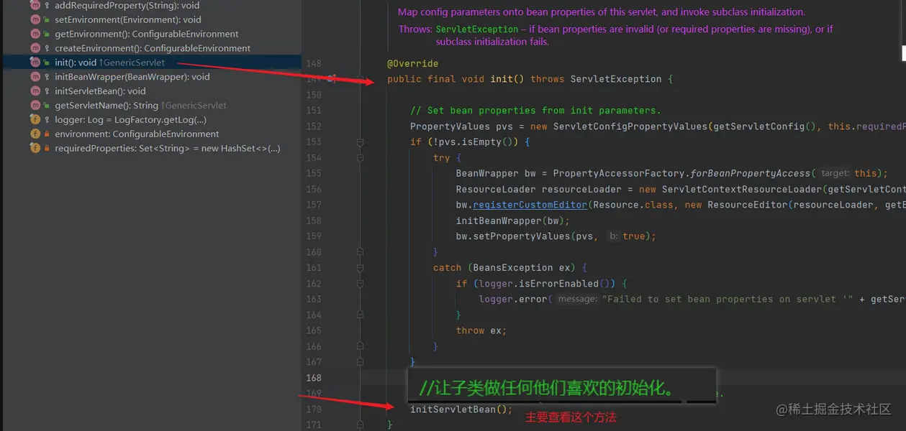Viewport: 906px width, 431px height.
Task: Click 'ServletContextResourceLoader' on line 156
Action: point(741,189)
